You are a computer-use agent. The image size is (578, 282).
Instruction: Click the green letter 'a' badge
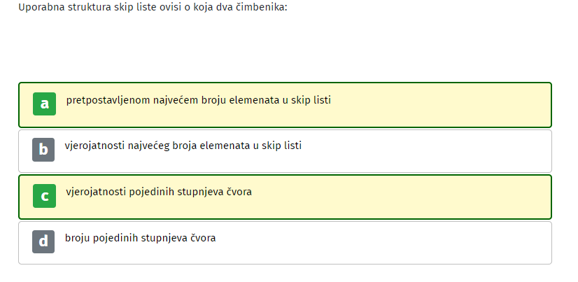pyautogui.click(x=44, y=104)
